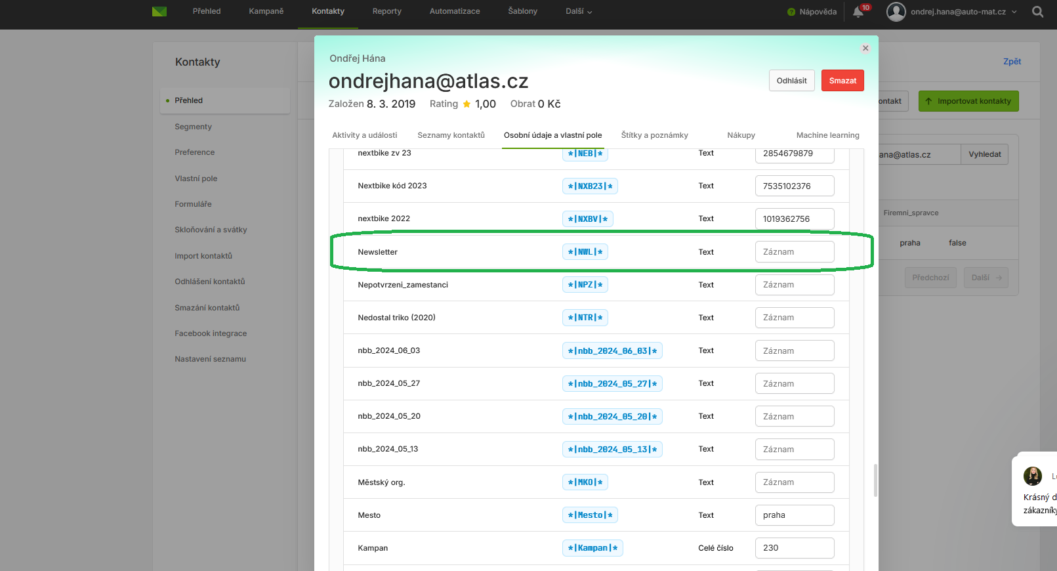The width and height of the screenshot is (1057, 571).
Task: Open Segmenty in the sidebar
Action: 193,127
